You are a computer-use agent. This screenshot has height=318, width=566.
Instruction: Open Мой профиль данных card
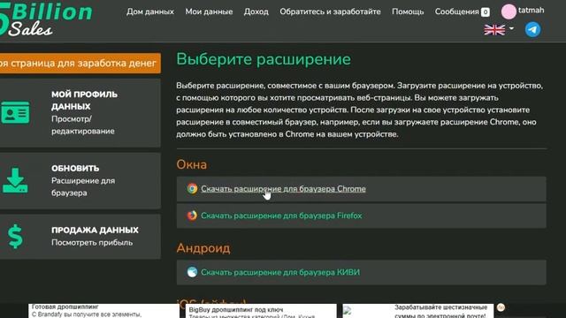[80, 113]
